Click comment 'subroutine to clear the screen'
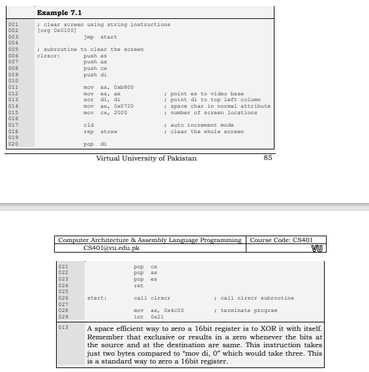Image resolution: width=369 pixels, height=372 pixels. click(91, 50)
